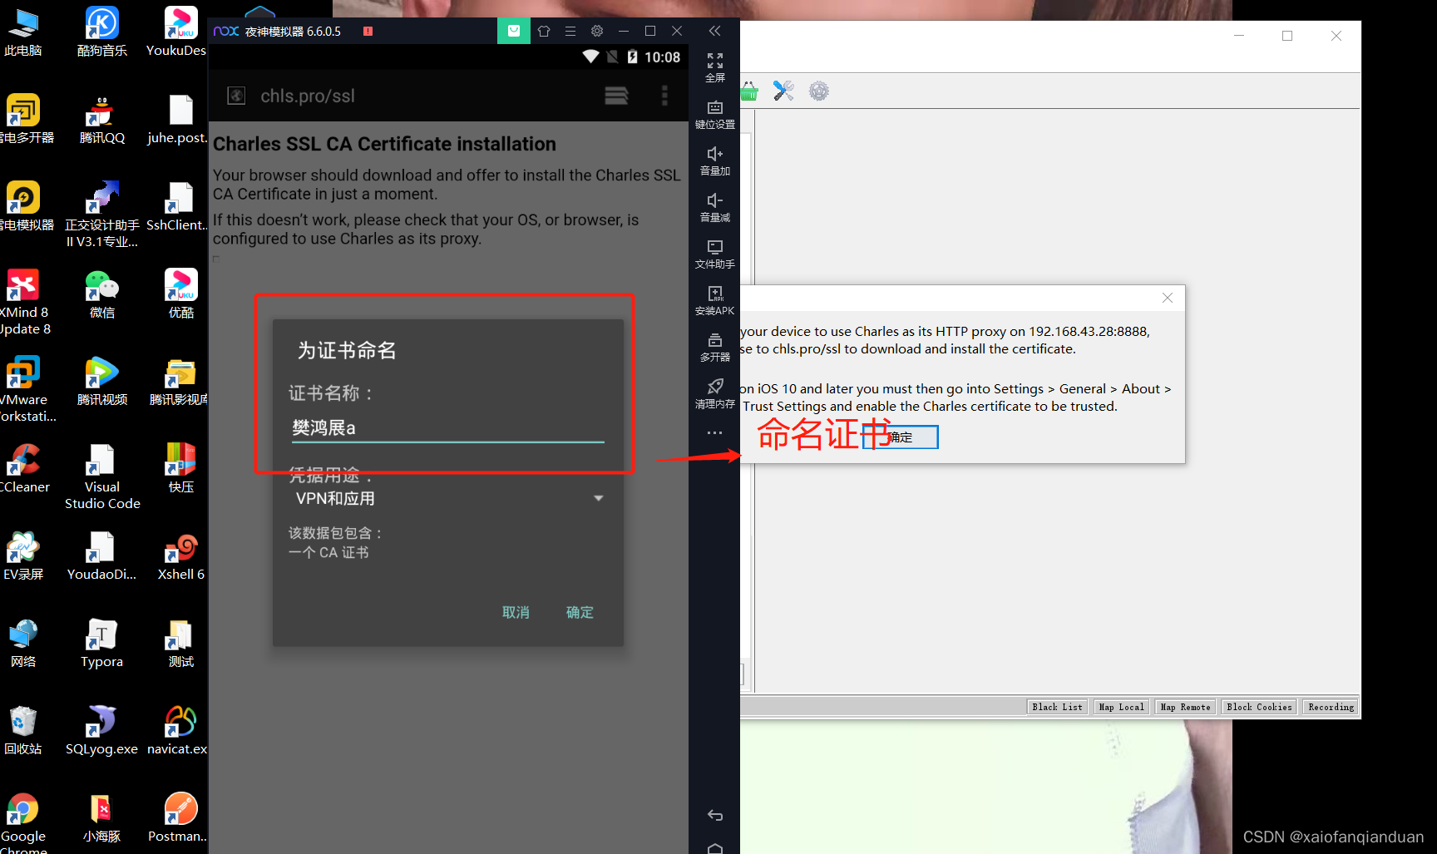1437x854 pixels.
Task: Open the browser three-dot overflow menu
Action: tap(664, 96)
